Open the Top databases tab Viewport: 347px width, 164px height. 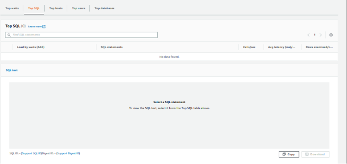click(104, 8)
